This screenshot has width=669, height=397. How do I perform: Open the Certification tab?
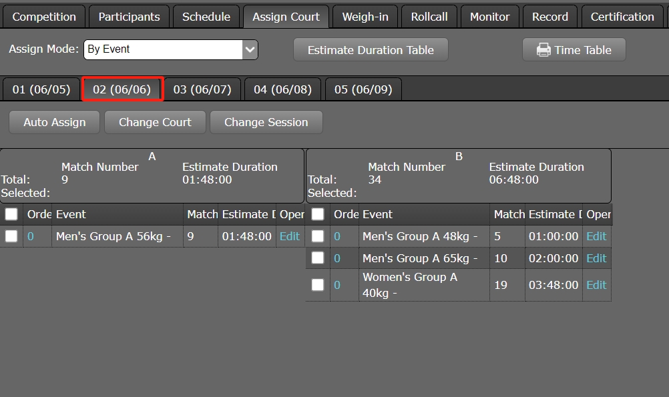(x=622, y=17)
